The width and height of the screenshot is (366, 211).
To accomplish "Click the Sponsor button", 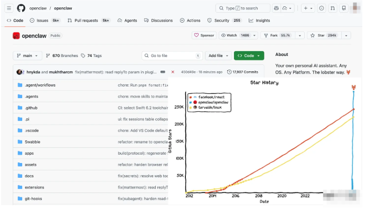I will coord(204,35).
